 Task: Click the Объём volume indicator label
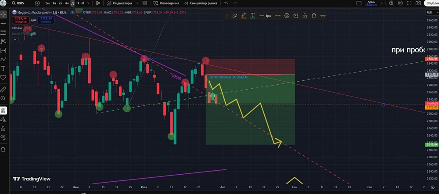pyautogui.click(x=17, y=28)
